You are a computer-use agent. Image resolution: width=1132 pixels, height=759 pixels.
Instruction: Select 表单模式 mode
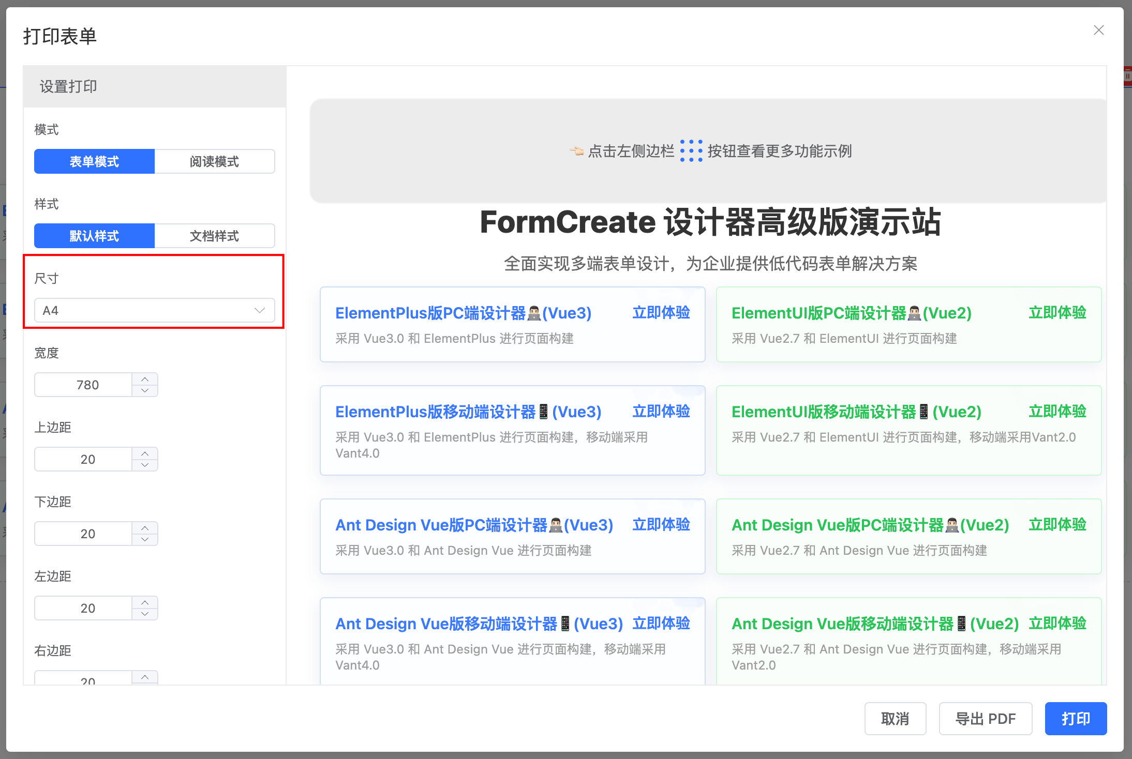[x=94, y=161]
